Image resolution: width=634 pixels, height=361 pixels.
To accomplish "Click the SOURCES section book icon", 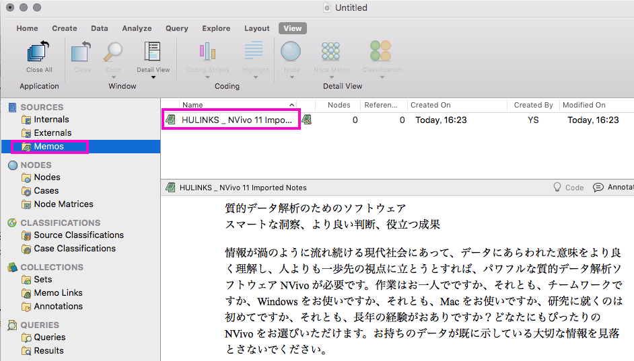I will [x=12, y=107].
